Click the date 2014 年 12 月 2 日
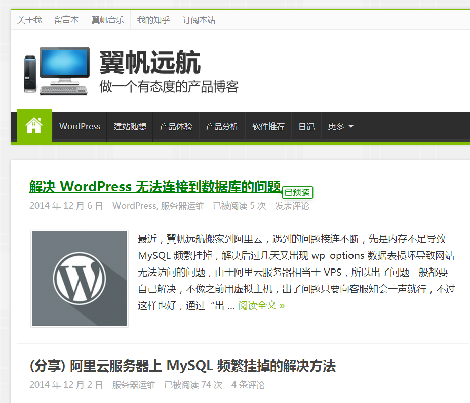 [66, 385]
